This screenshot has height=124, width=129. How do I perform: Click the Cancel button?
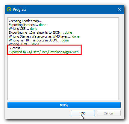coord(109,113)
